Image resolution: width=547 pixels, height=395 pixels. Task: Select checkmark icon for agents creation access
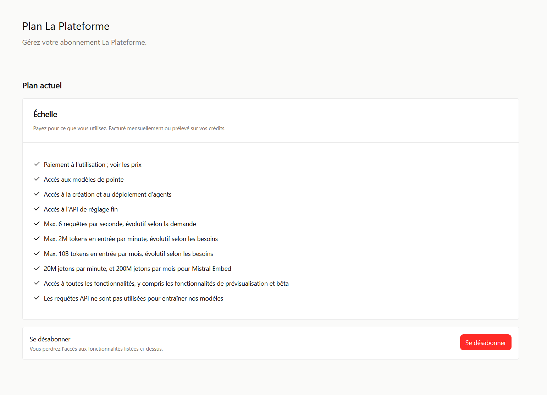(x=37, y=194)
